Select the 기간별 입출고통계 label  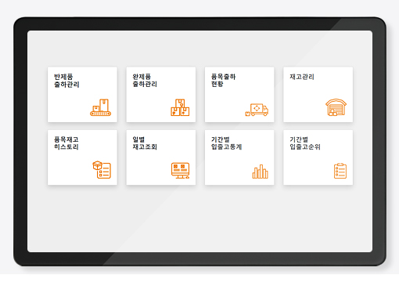pyautogui.click(x=226, y=143)
